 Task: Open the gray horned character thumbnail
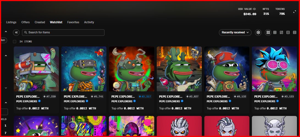[x=274, y=126]
